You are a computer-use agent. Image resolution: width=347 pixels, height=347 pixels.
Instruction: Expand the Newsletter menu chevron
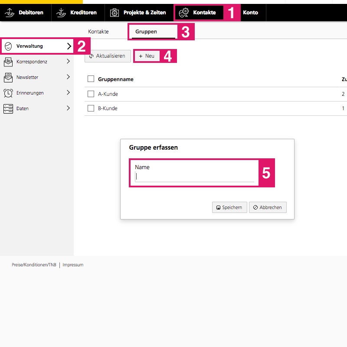[68, 77]
